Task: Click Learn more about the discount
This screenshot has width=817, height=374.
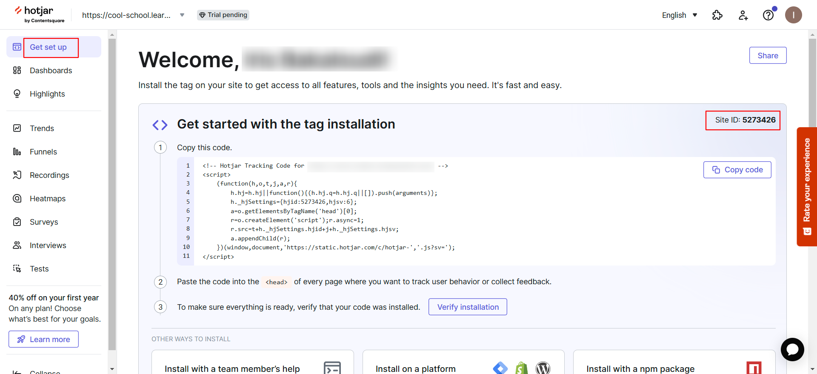Action: pos(43,339)
